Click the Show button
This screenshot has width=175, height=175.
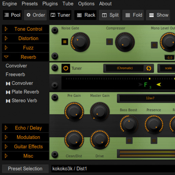(158, 15)
